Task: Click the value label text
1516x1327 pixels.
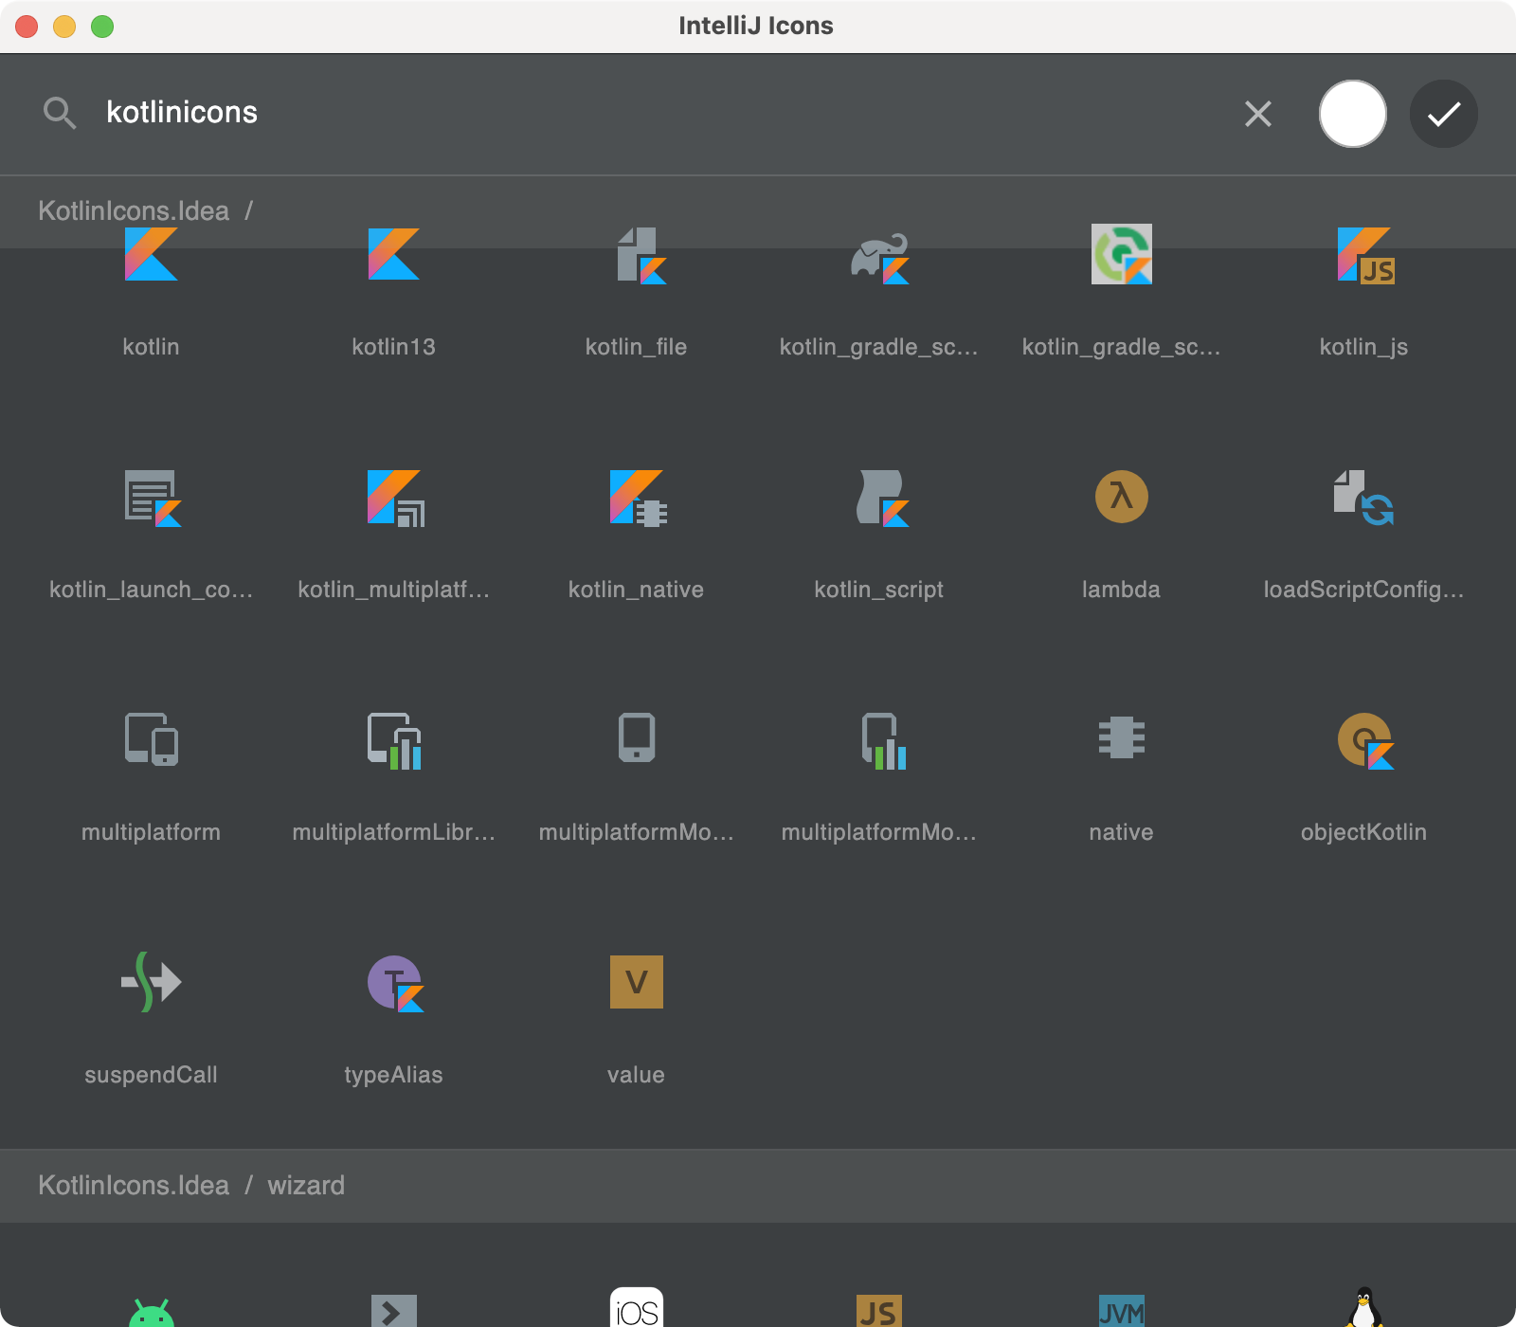Action: click(x=636, y=1075)
